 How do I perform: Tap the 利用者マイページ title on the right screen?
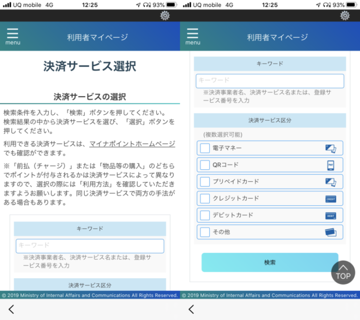[x=277, y=37]
